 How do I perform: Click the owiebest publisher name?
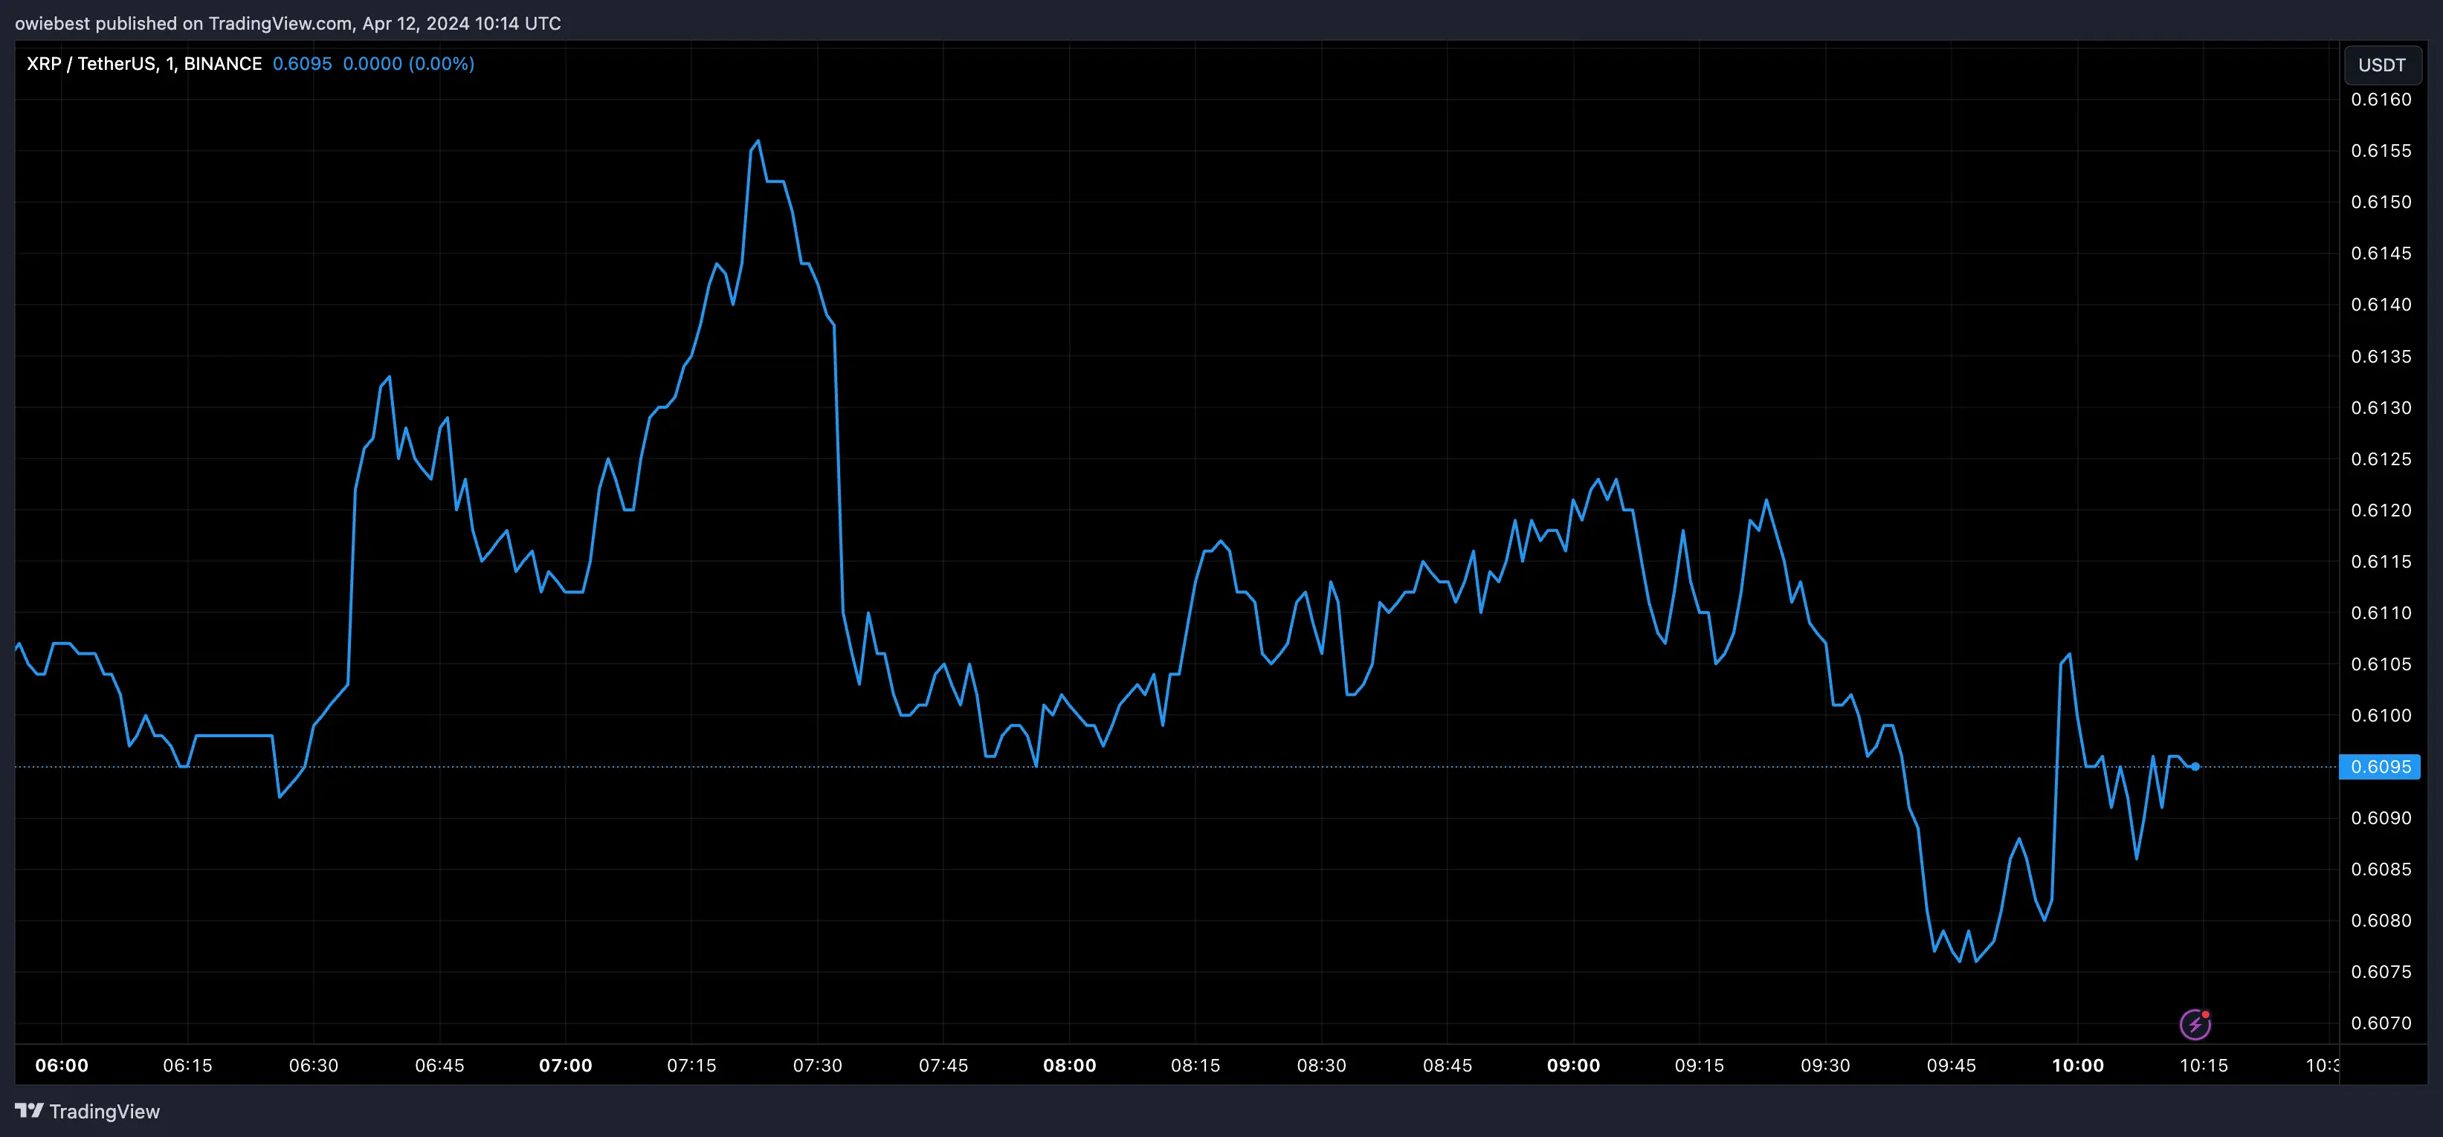[53, 23]
